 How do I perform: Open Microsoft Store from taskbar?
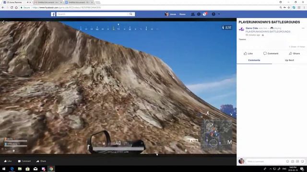(x=28, y=169)
